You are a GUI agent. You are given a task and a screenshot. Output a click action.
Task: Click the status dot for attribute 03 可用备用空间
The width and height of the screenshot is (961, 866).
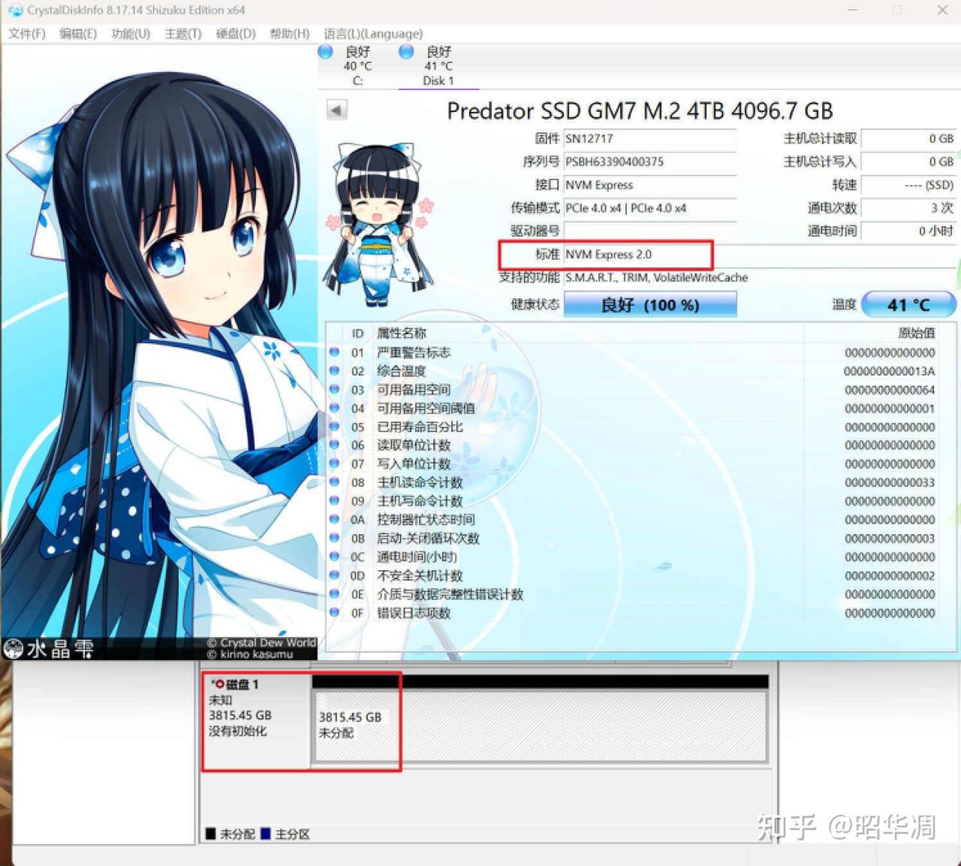point(334,390)
